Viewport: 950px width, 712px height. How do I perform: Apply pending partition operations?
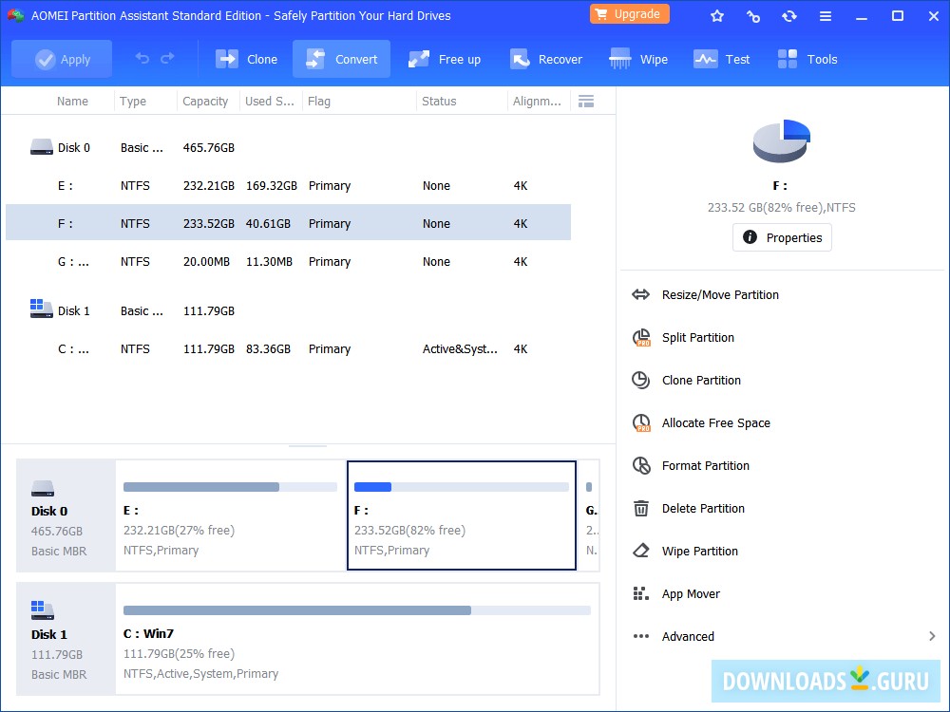(x=61, y=58)
